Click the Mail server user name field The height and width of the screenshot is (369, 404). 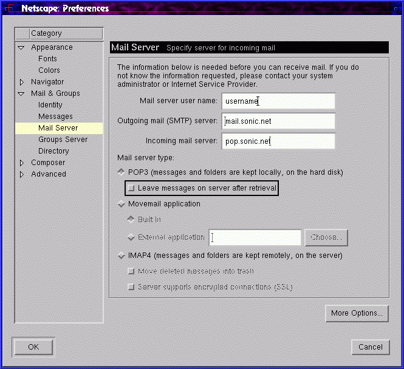(x=278, y=101)
